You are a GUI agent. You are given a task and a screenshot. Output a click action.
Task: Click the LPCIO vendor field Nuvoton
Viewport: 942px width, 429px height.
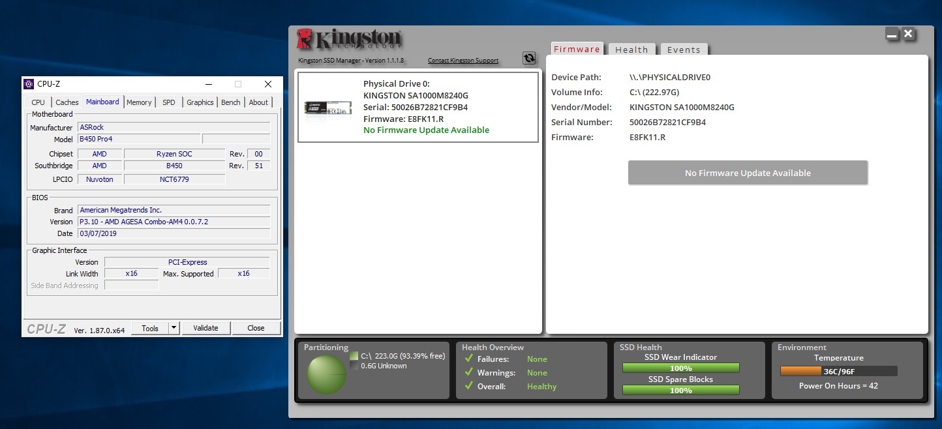(99, 179)
